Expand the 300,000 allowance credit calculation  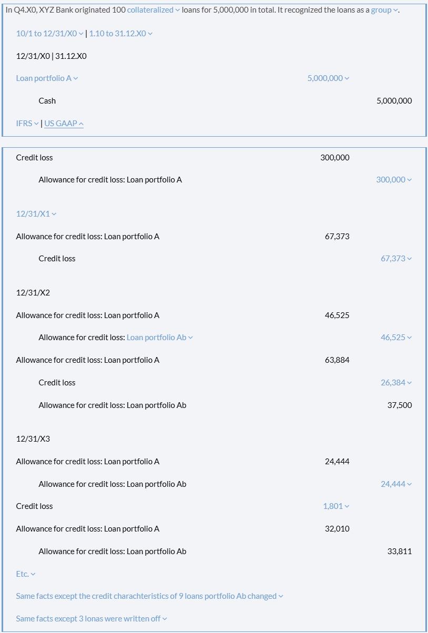pos(394,180)
